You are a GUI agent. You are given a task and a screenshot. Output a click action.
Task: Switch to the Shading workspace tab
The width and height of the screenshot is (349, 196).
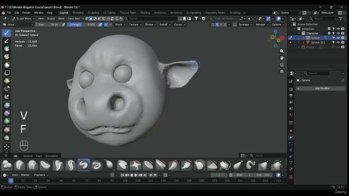[145, 13]
